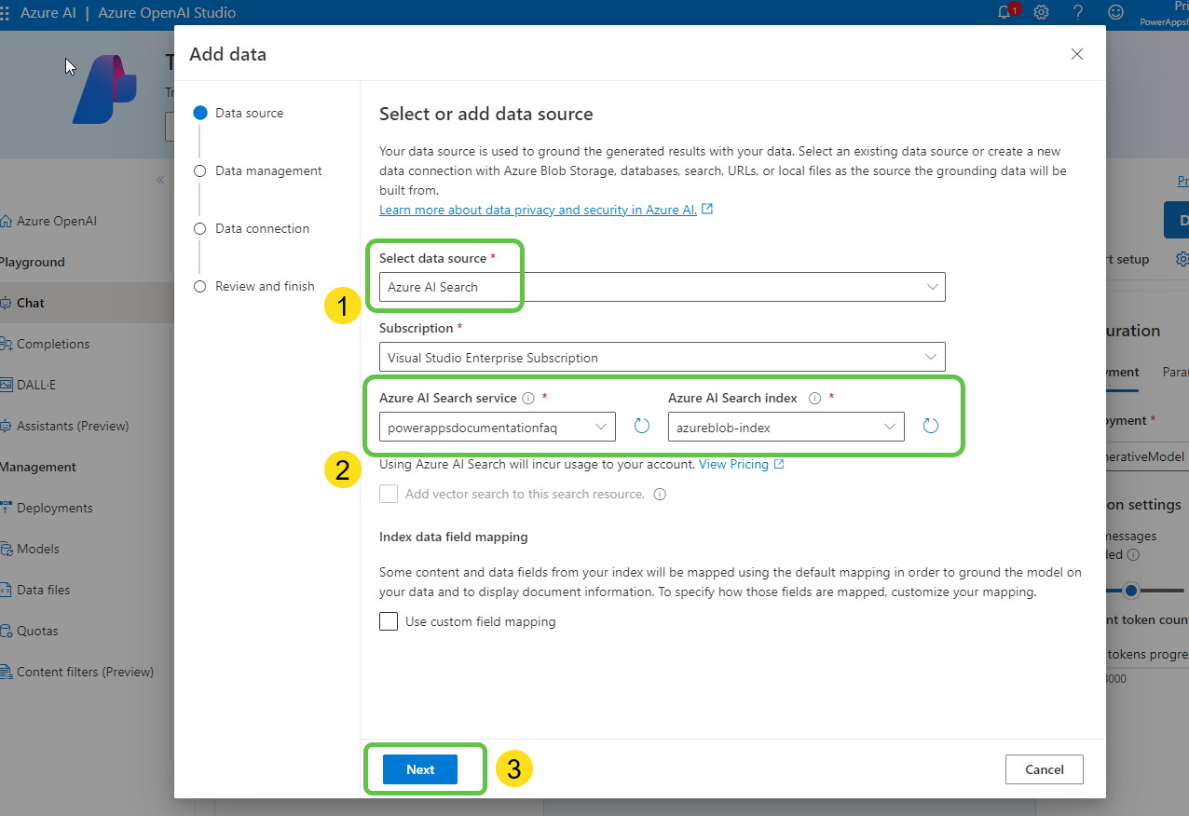Open the View Pricing link
The height and width of the screenshot is (816, 1189).
tap(735, 463)
